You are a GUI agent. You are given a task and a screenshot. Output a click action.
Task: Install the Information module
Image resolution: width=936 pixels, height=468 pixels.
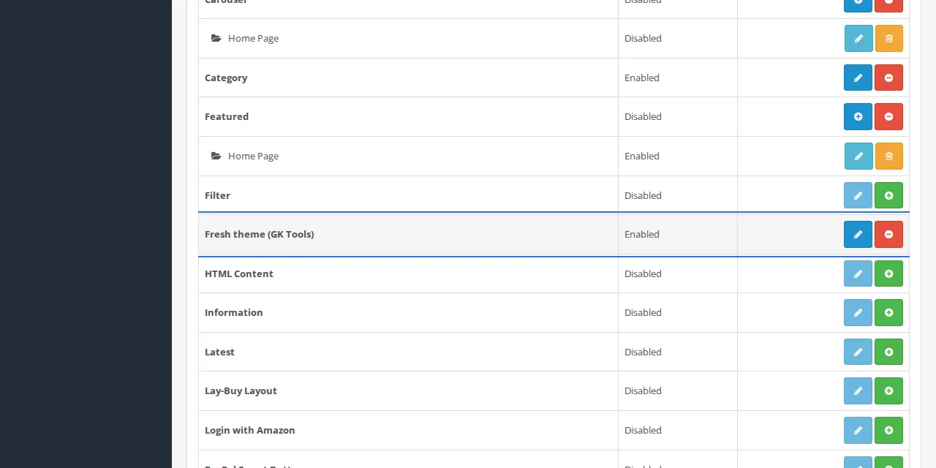tap(889, 313)
